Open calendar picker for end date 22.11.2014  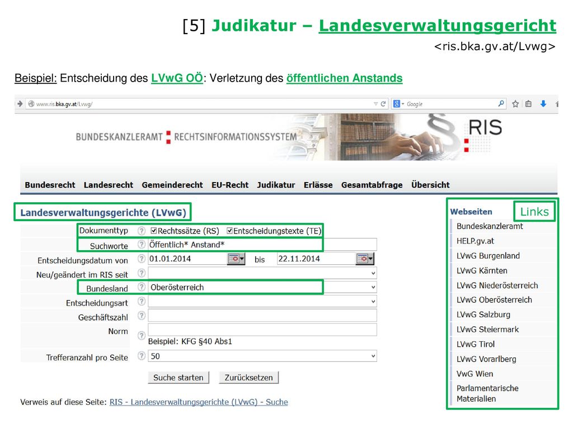(x=365, y=259)
